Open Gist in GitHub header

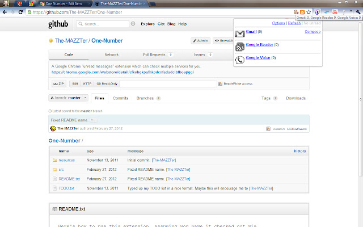161,24
